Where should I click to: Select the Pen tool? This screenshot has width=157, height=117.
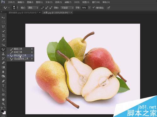coord(3,81)
